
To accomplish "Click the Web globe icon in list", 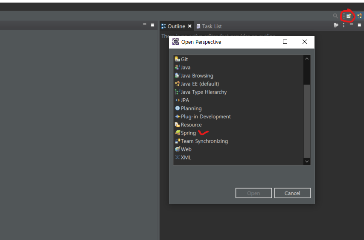I will pos(178,149).
